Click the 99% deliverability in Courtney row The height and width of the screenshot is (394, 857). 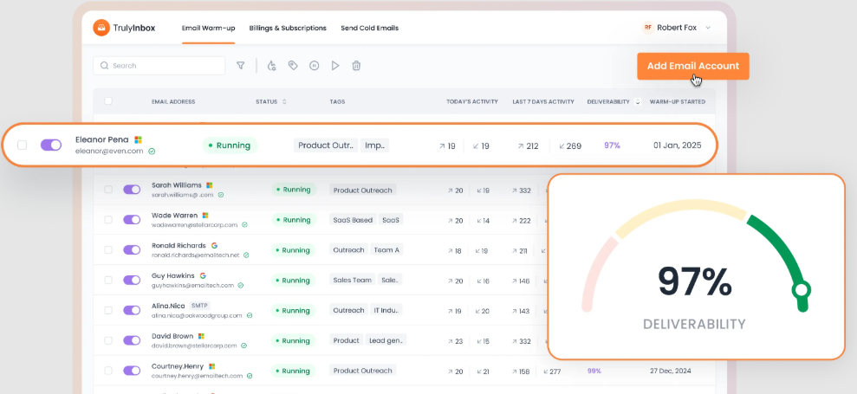pos(594,371)
